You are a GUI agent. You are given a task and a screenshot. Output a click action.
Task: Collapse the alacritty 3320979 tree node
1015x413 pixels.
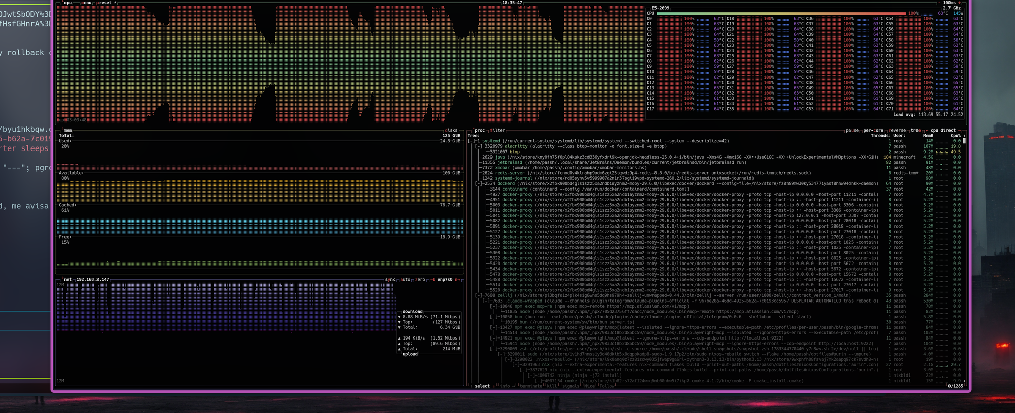click(479, 146)
